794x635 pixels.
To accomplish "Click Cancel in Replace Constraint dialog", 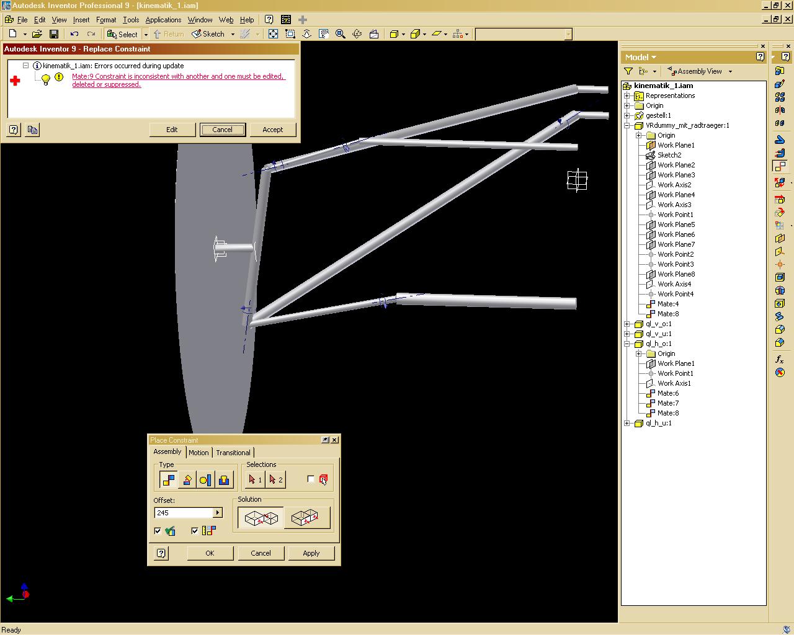I will coord(222,130).
